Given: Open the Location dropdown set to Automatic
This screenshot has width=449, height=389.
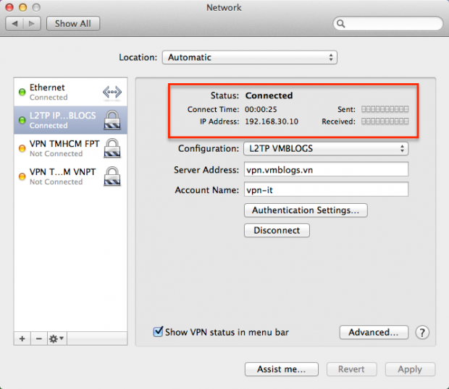Looking at the screenshot, I should coord(250,57).
